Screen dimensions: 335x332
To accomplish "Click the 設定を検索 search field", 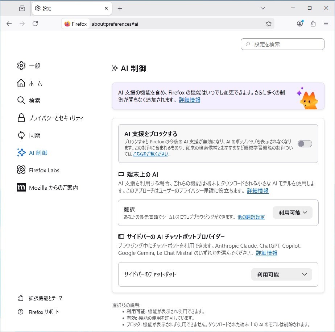I will point(282,44).
